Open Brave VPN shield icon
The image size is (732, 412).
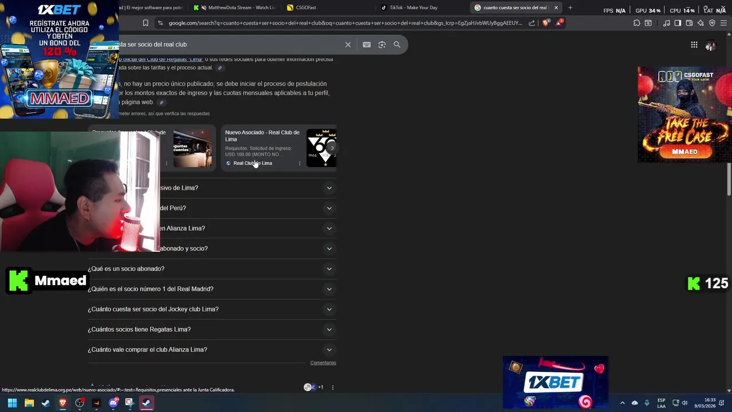pyautogui.click(x=712, y=23)
